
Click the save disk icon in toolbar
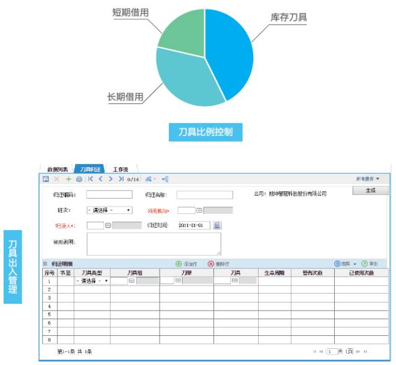(x=46, y=179)
